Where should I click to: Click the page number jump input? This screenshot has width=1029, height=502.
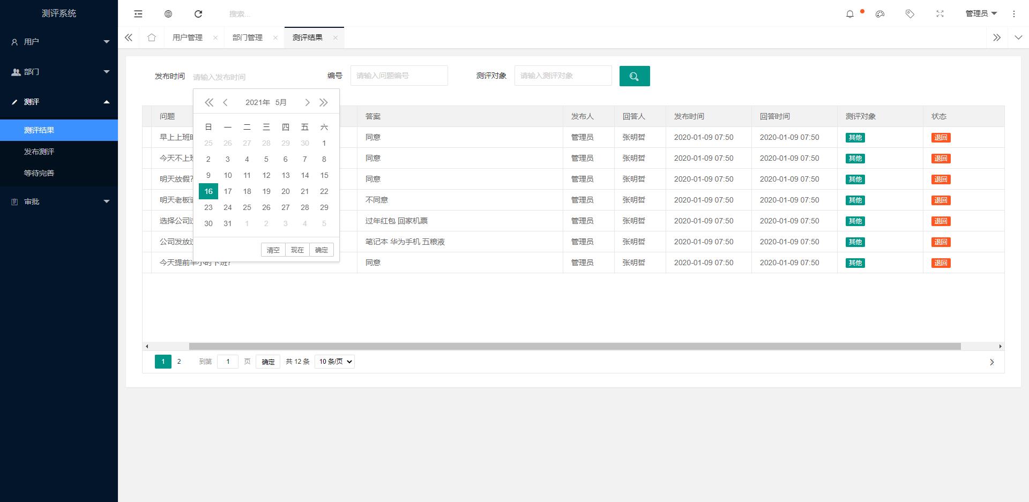(228, 362)
